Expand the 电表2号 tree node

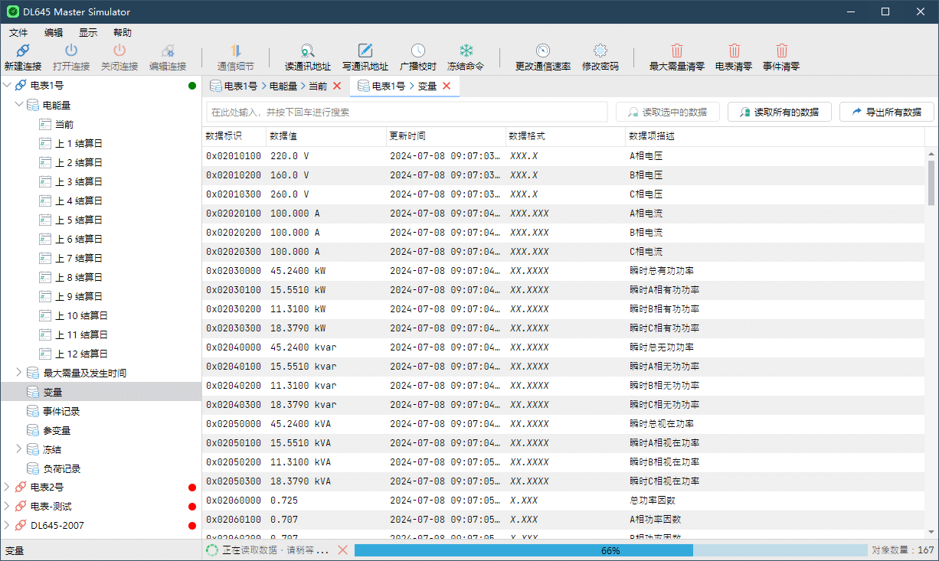point(8,488)
